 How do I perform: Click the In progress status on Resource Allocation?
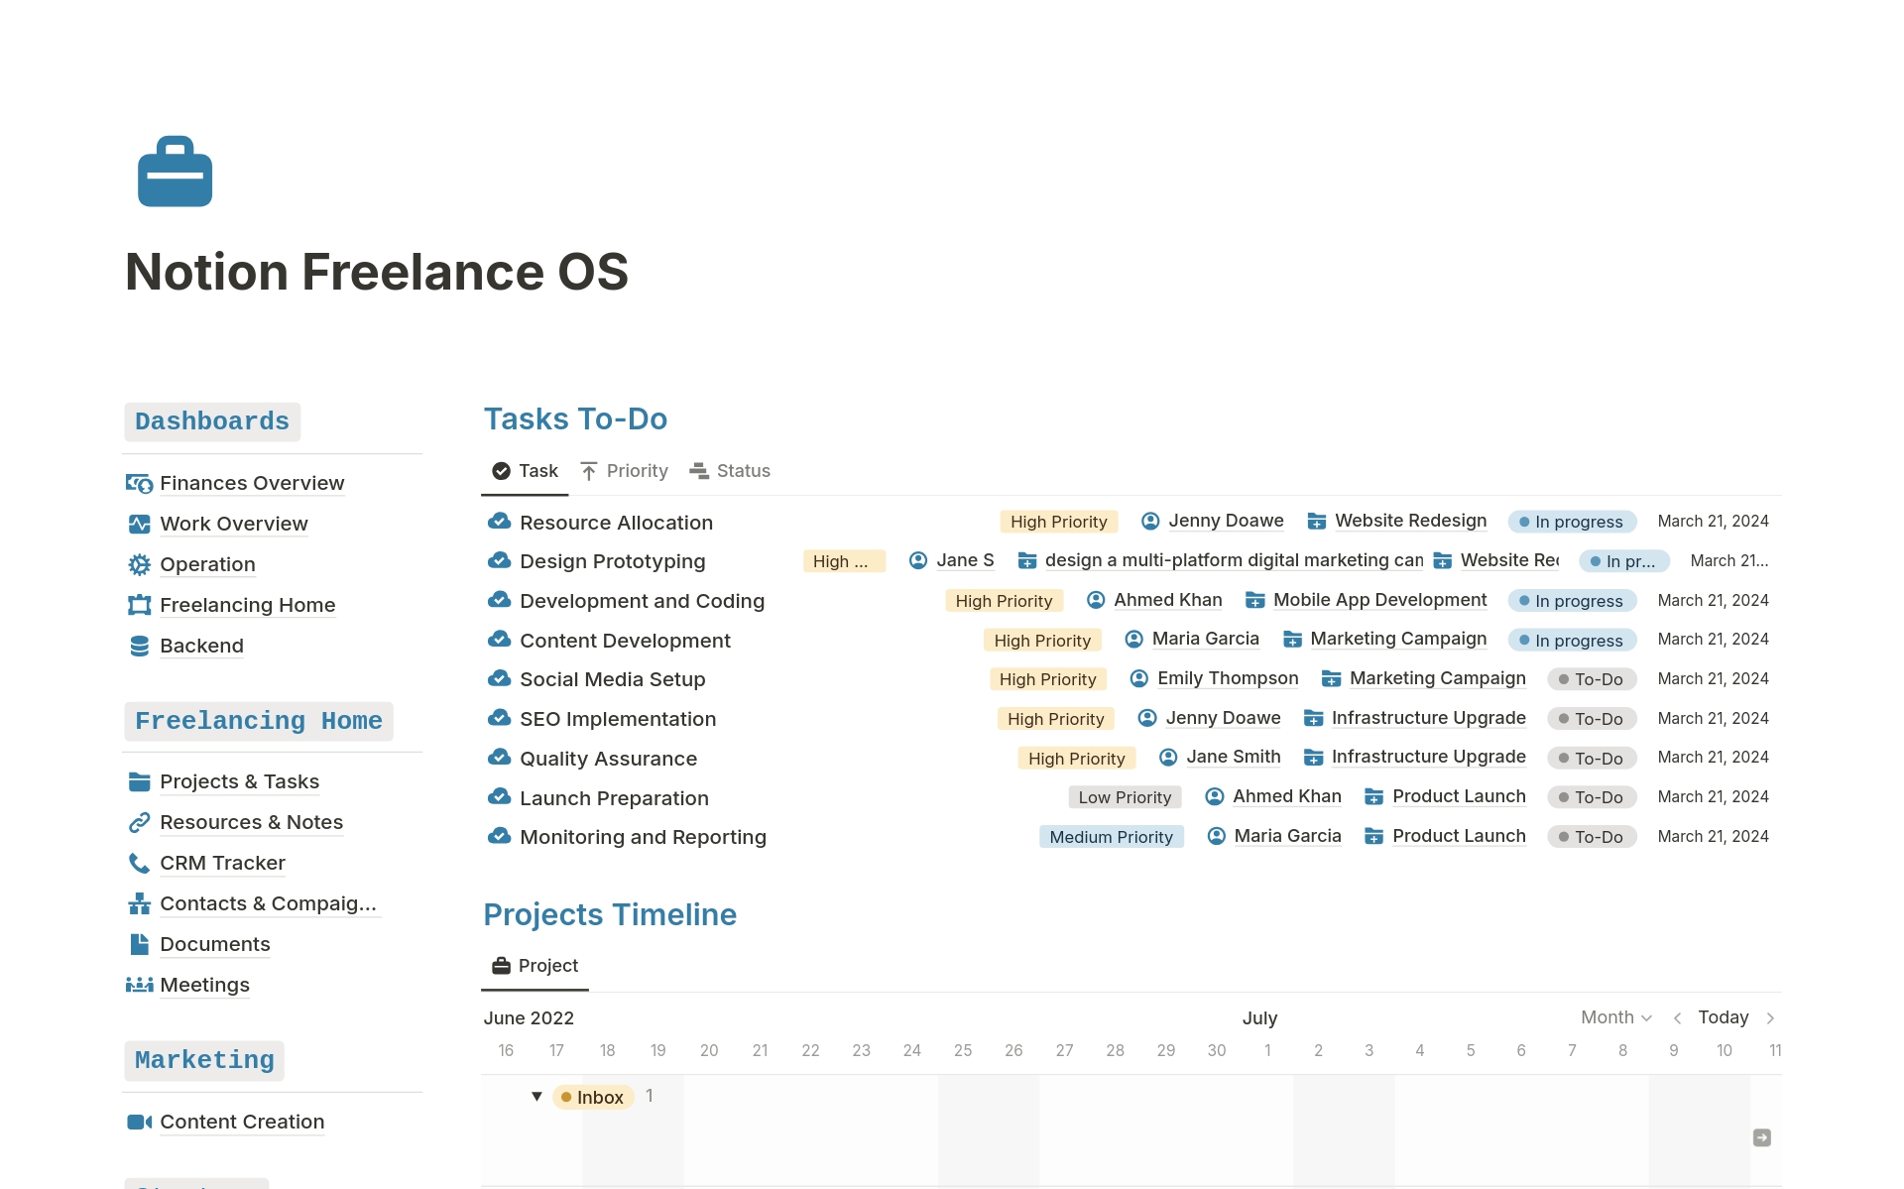pos(1571,522)
